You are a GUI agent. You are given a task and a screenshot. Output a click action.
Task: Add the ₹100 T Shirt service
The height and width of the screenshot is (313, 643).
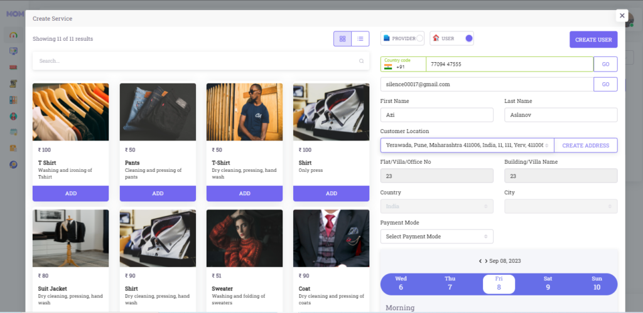70,193
